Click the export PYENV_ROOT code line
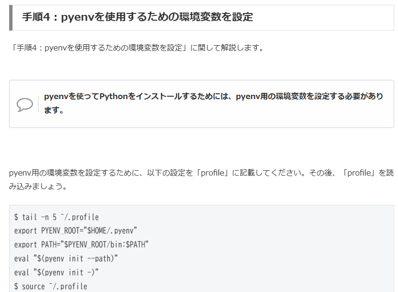This screenshot has width=398, height=292. [x=76, y=231]
